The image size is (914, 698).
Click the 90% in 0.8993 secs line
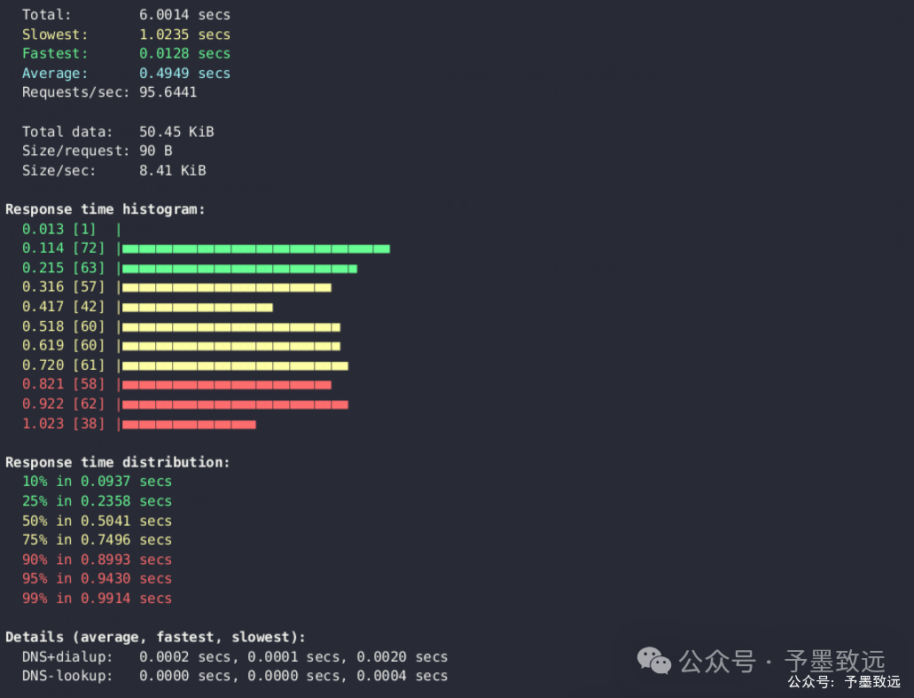point(97,560)
